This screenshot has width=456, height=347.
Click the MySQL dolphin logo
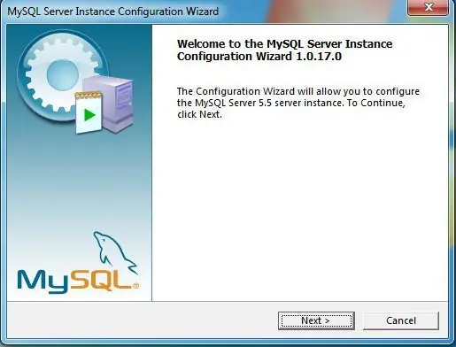114,253
